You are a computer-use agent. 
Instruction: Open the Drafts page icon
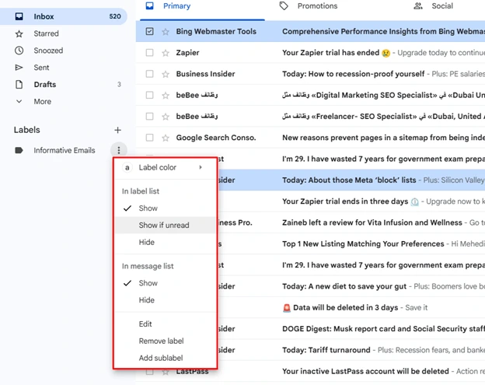point(19,85)
